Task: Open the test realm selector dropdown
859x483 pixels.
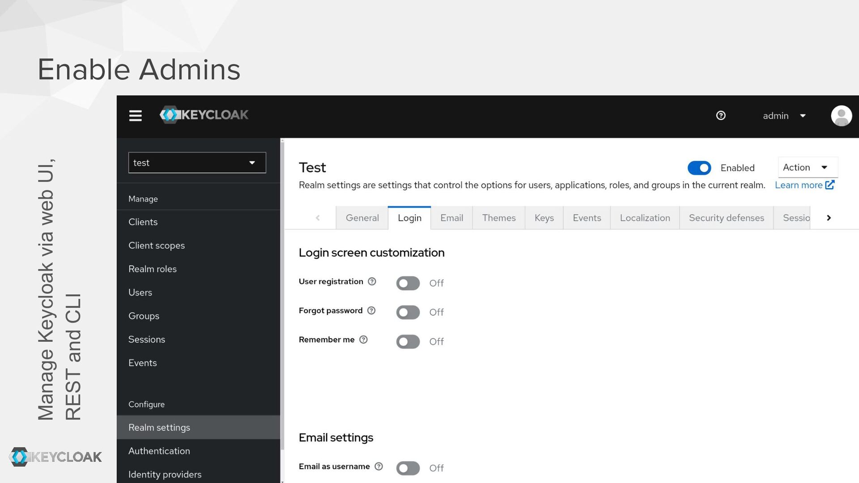Action: point(197,163)
